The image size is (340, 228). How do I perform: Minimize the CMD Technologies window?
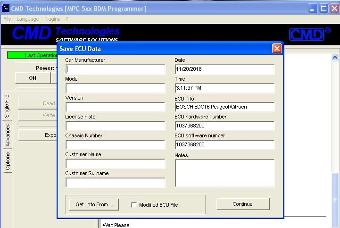coord(313,8)
